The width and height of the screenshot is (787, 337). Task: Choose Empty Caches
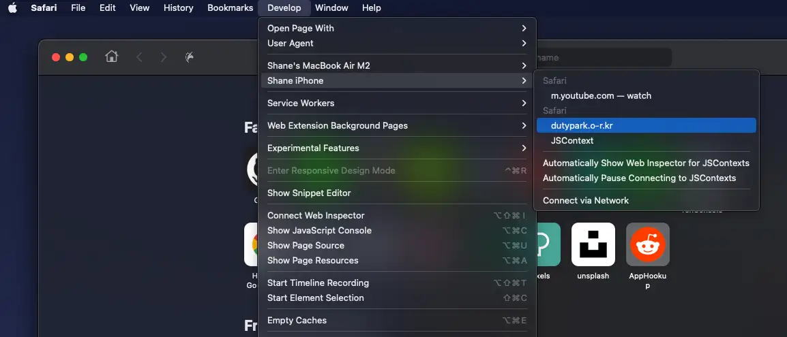(396, 321)
